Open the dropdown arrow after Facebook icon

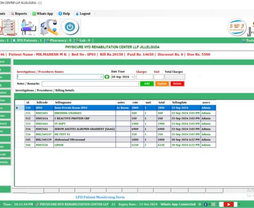click(209, 204)
